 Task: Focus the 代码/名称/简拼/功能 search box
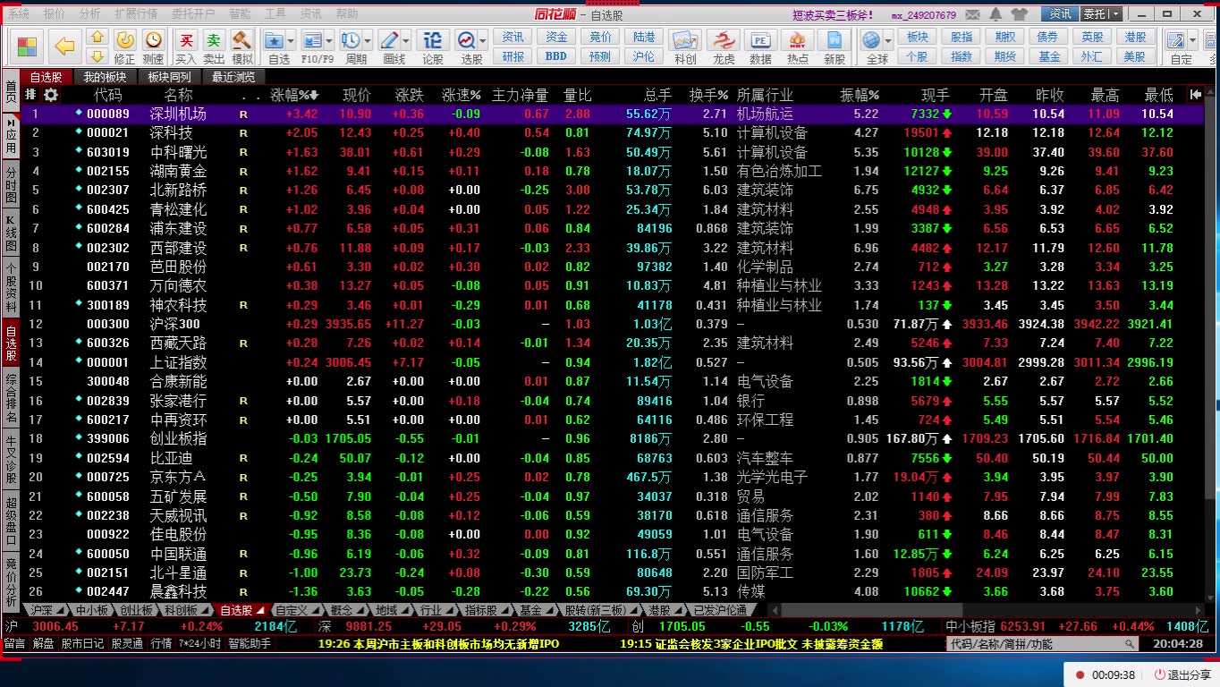coord(1042,644)
